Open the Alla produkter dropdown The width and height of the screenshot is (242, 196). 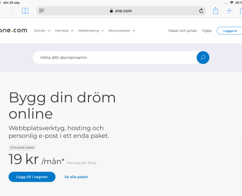coord(122,30)
